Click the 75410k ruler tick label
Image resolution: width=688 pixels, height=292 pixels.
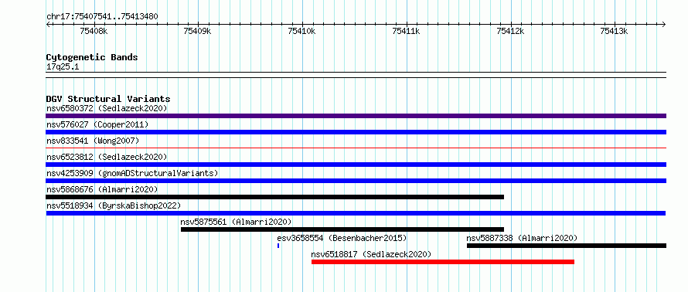coord(302,31)
